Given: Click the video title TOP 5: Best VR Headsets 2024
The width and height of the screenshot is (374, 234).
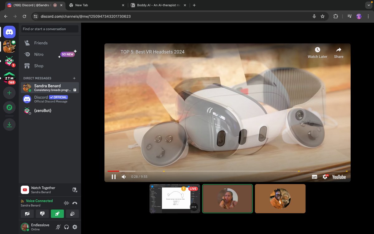Looking at the screenshot, I should (x=152, y=52).
